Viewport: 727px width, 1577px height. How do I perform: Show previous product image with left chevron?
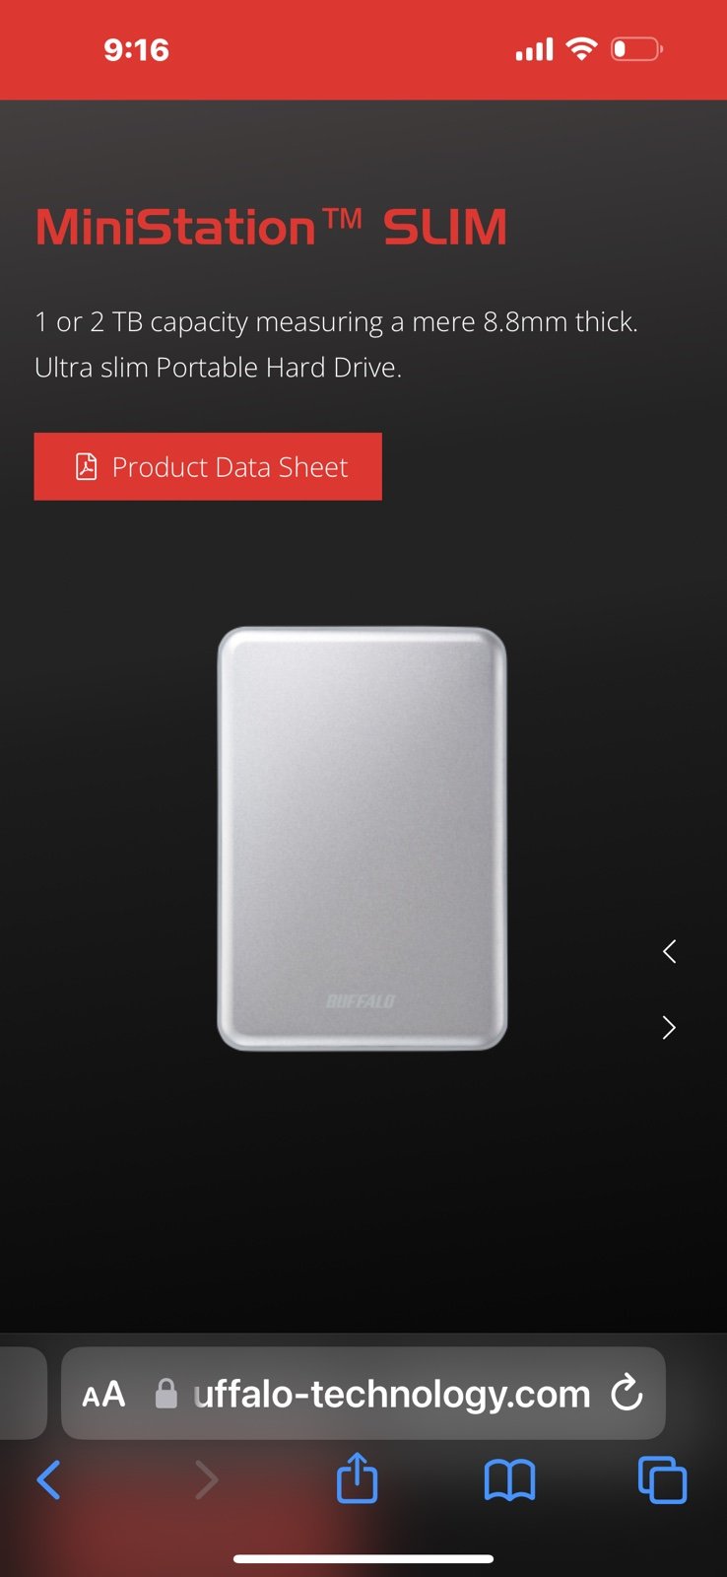tap(670, 951)
